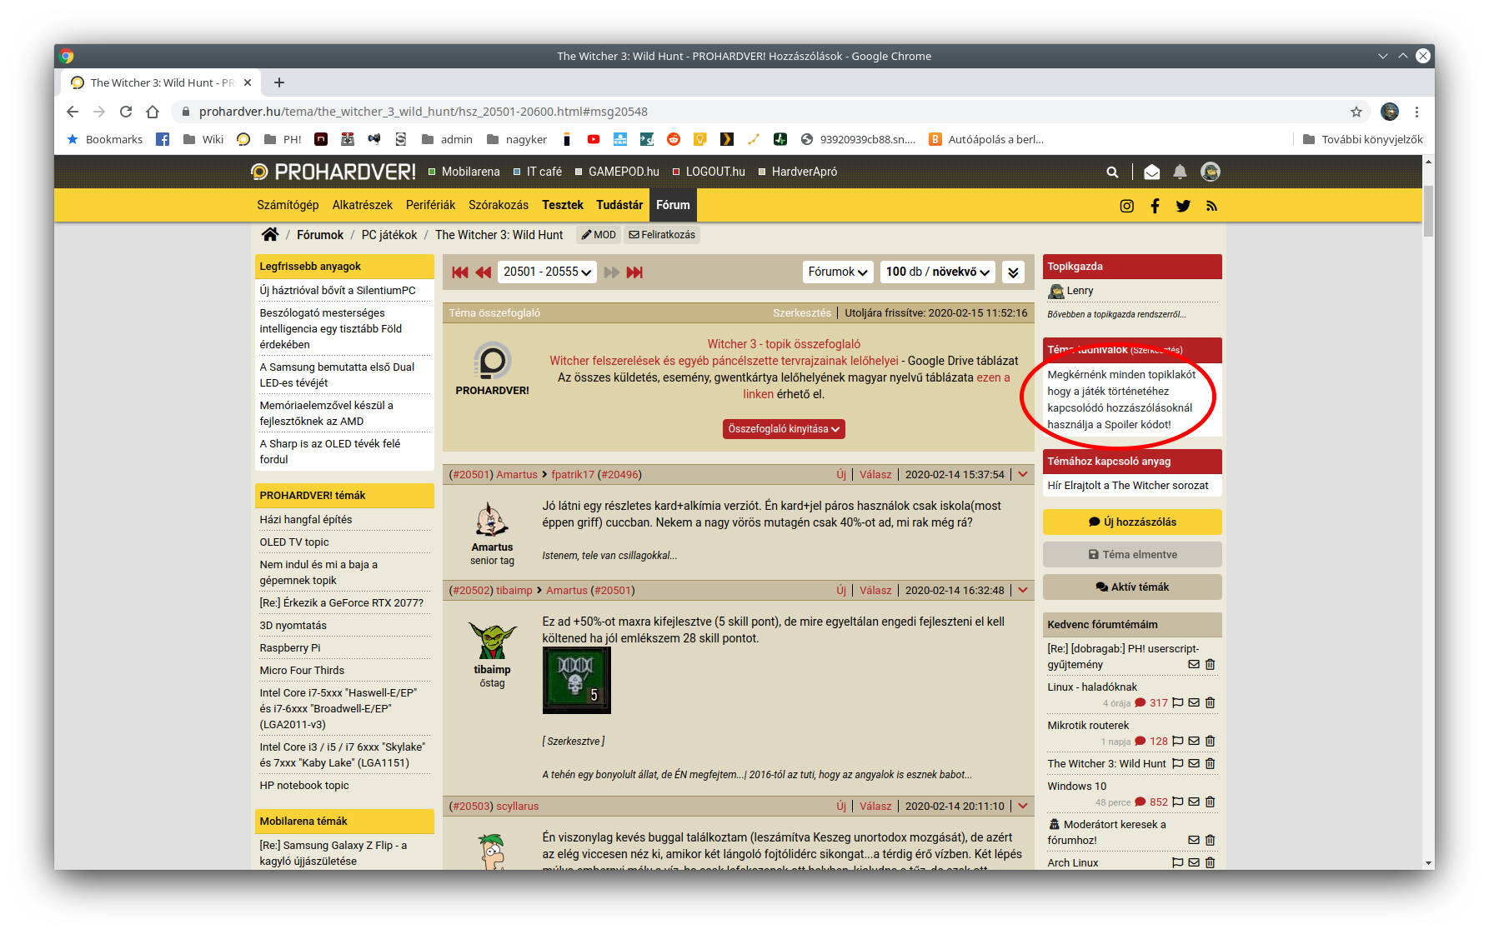1489x934 pixels.
Task: Expand options chevron on post #20501
Action: 1023,475
